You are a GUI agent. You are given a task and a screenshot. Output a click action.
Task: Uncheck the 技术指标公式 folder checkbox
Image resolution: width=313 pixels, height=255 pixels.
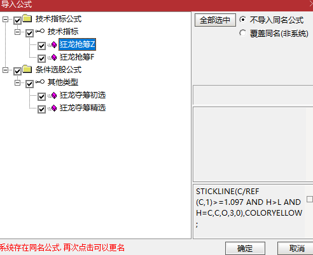(x=17, y=20)
